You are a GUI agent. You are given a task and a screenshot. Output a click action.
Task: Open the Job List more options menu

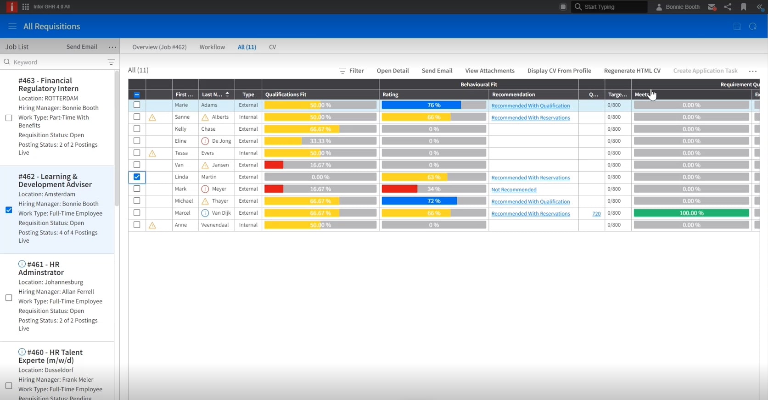[112, 47]
